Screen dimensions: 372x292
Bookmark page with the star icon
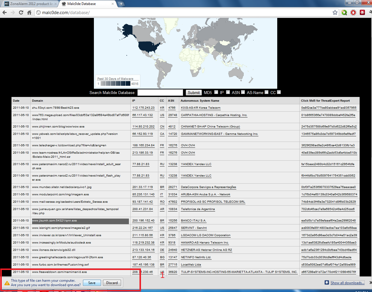335,12
